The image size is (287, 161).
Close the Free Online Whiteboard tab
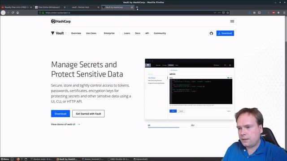(65, 7)
